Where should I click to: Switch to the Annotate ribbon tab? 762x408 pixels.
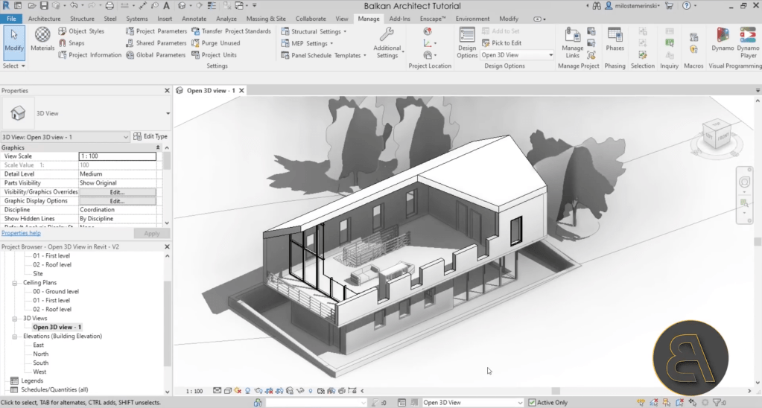[194, 19]
